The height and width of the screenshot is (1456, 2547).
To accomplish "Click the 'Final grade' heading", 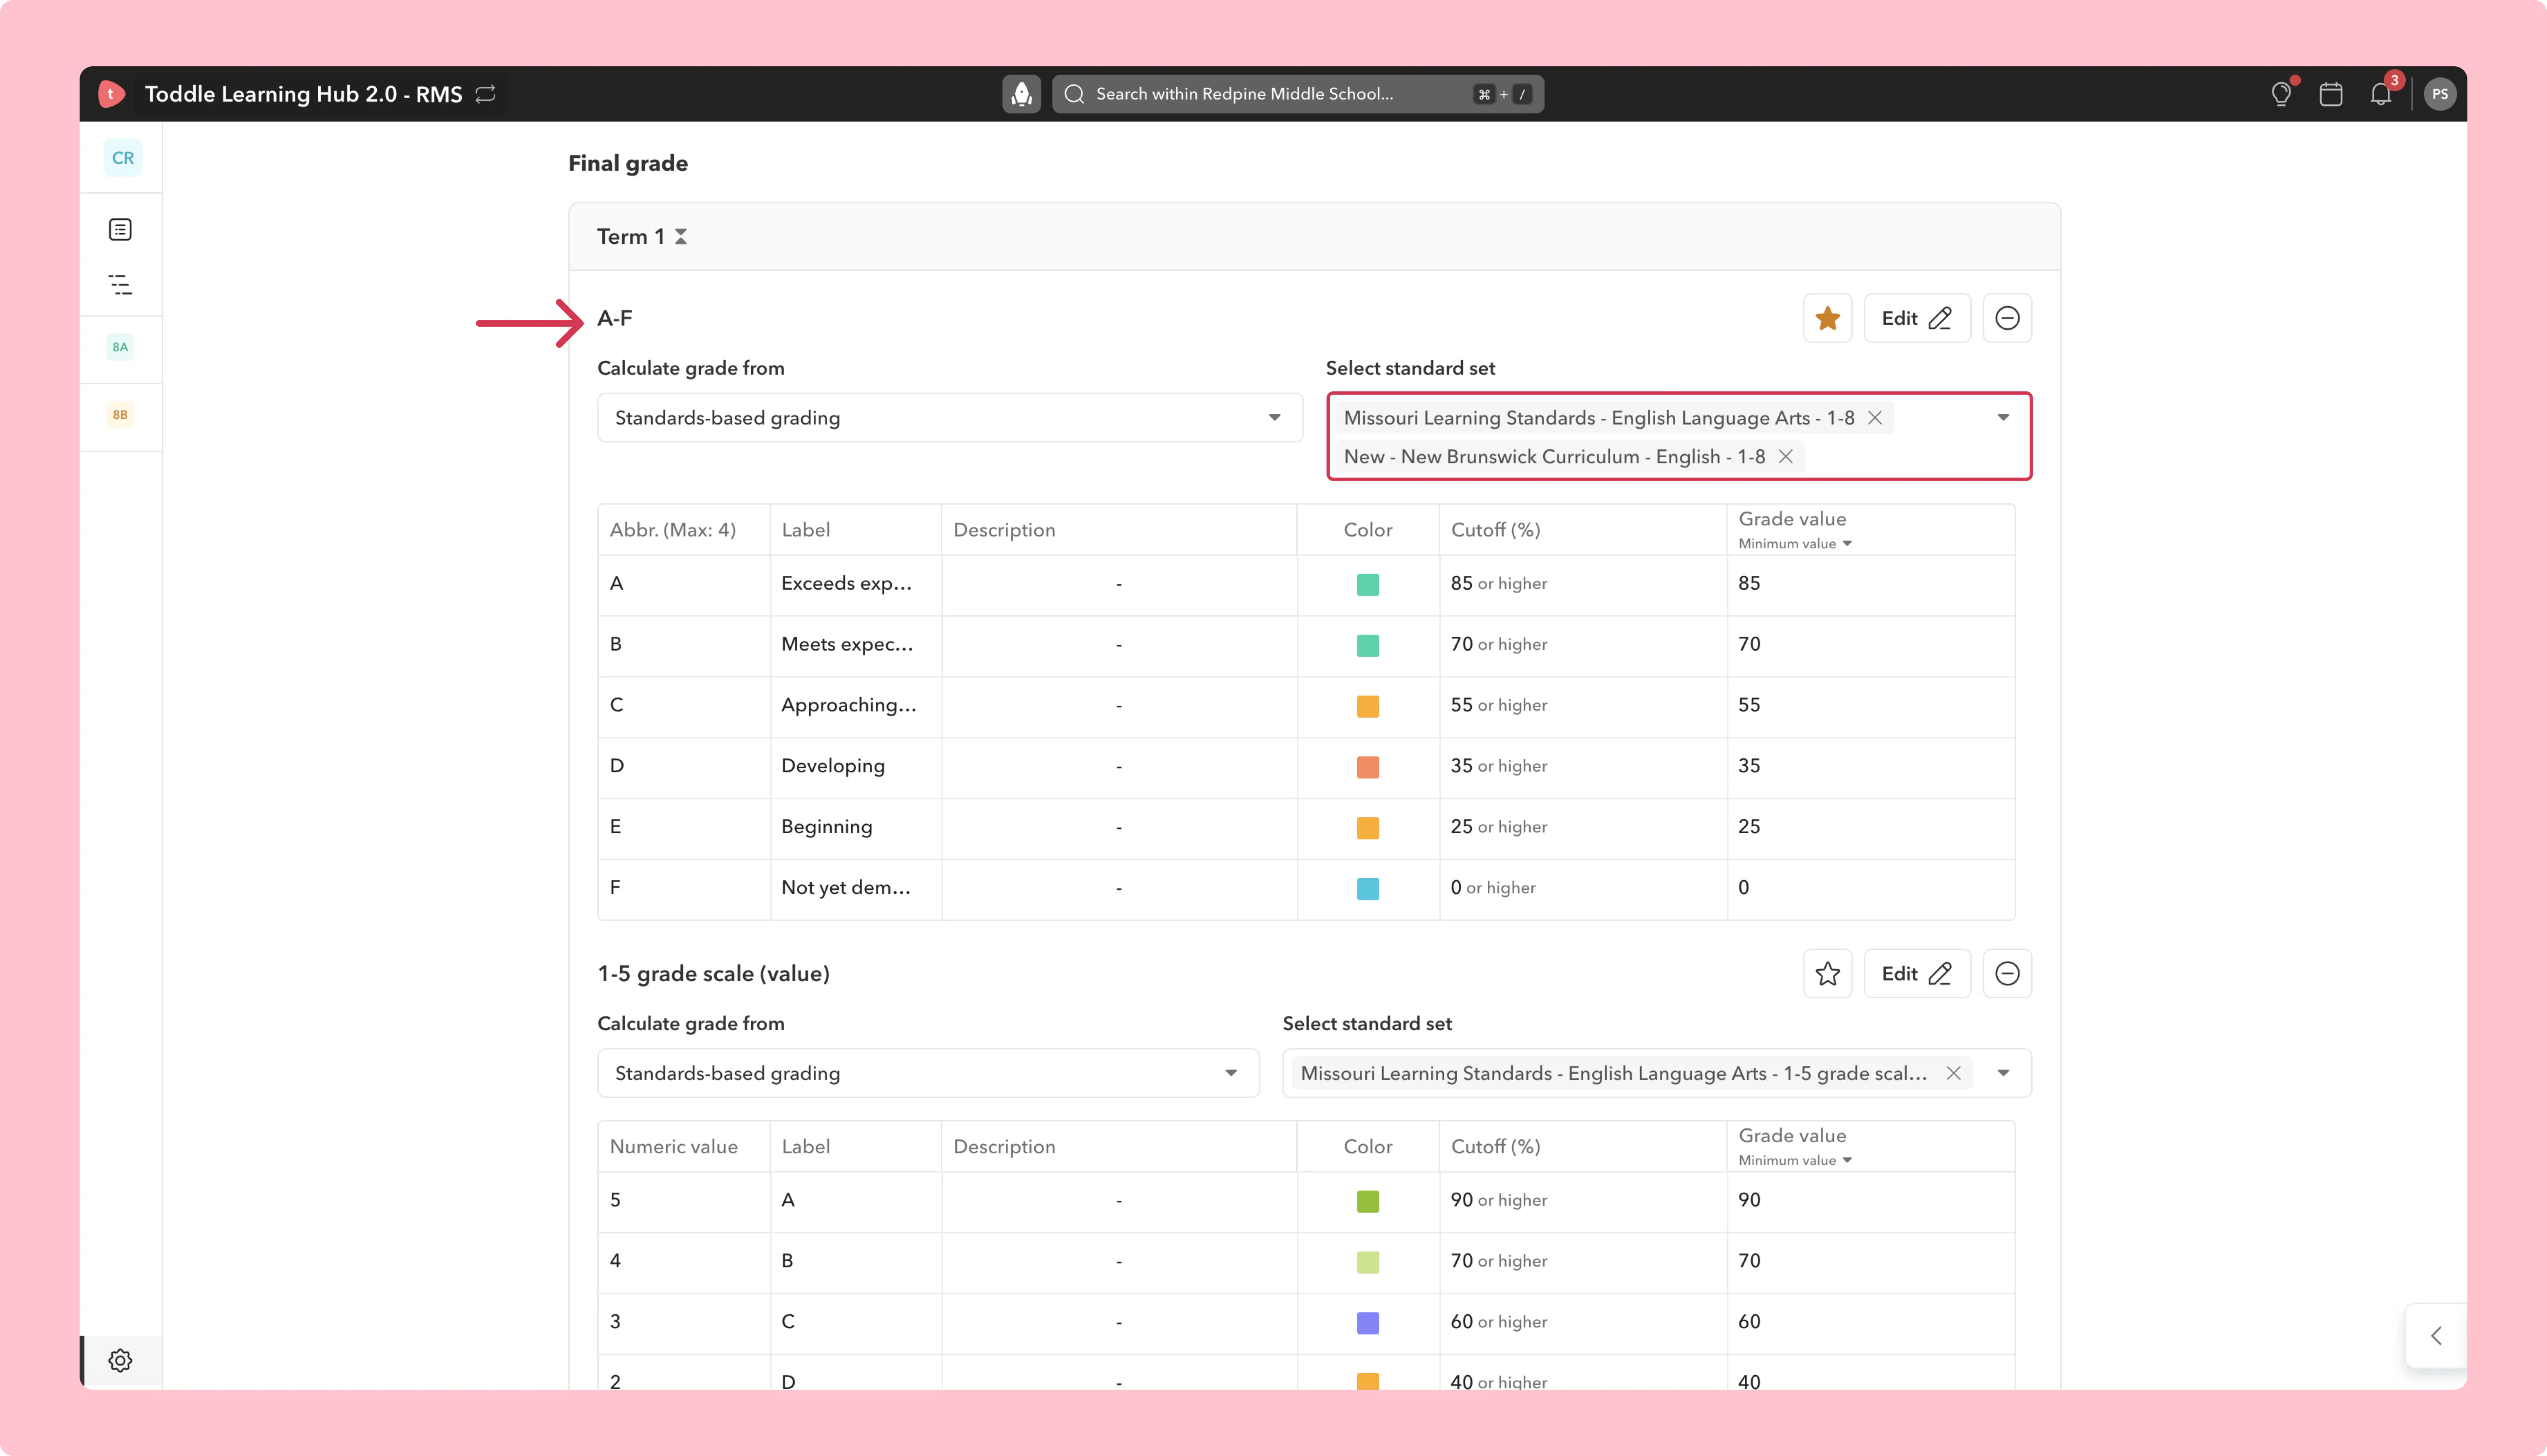I will [628, 163].
